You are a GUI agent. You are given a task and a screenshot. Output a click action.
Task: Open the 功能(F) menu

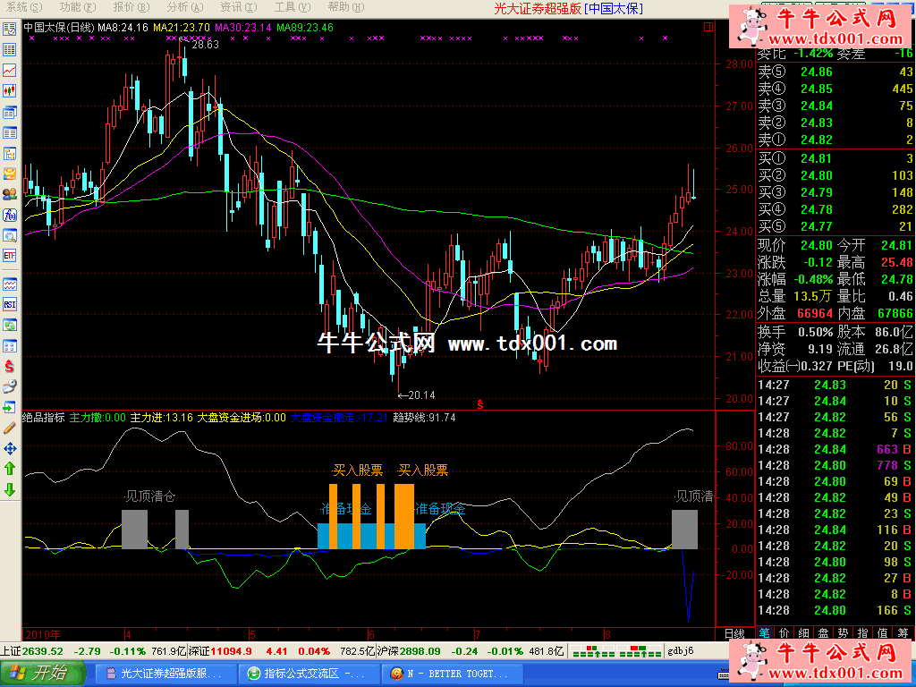78,7
